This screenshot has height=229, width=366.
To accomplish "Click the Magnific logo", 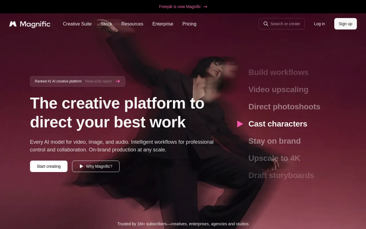I will (30, 24).
